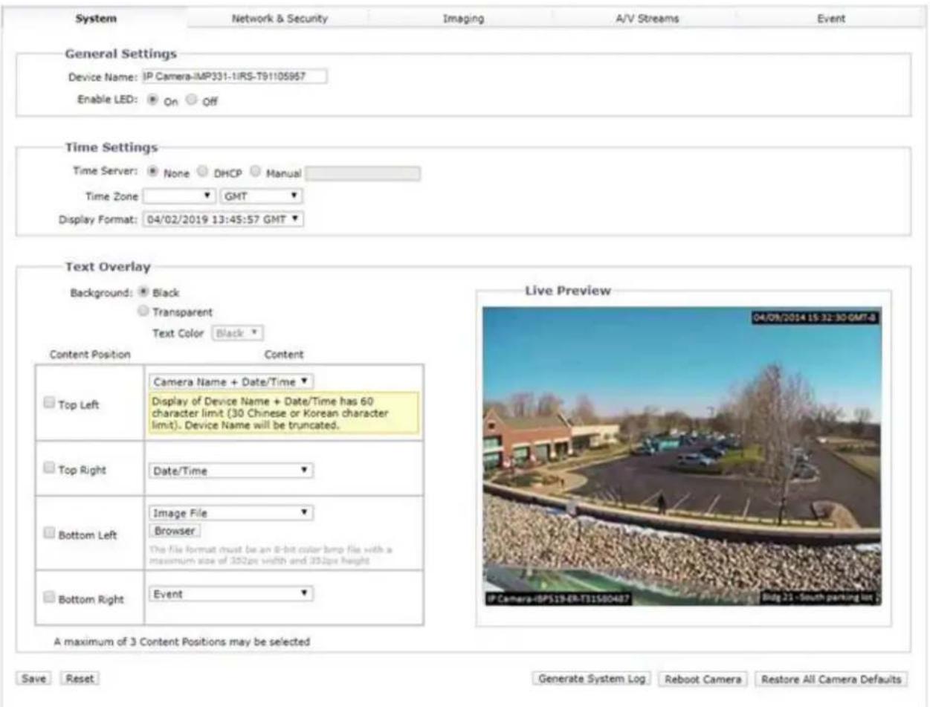Open the Camera Name + Date/Time dropdown
The image size is (930, 707).
point(231,381)
